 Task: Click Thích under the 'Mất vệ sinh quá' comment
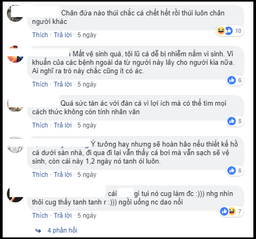coord(40,84)
